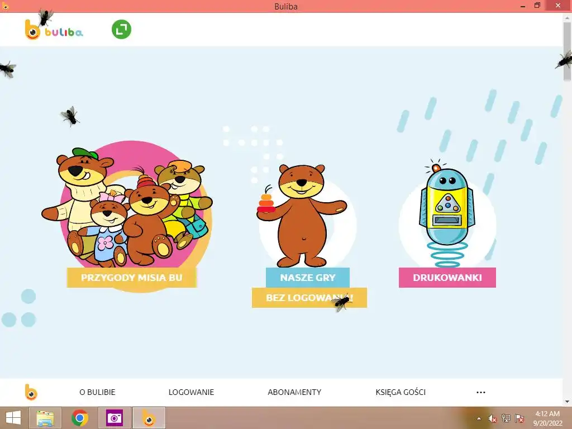Viewport: 572px width, 429px height.
Task: Launch Google Chrome from the taskbar
Action: (x=79, y=418)
